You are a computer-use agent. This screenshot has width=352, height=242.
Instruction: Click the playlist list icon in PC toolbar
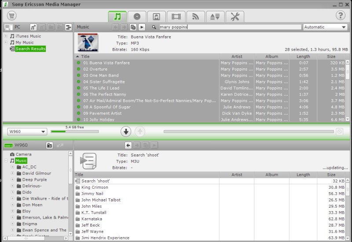coord(68,27)
